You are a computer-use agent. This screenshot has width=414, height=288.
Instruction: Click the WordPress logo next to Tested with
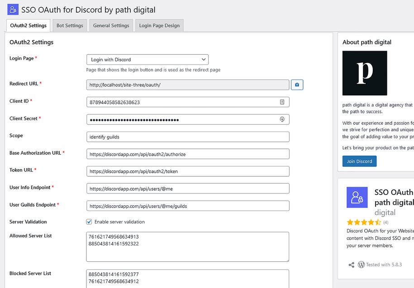[361, 264]
